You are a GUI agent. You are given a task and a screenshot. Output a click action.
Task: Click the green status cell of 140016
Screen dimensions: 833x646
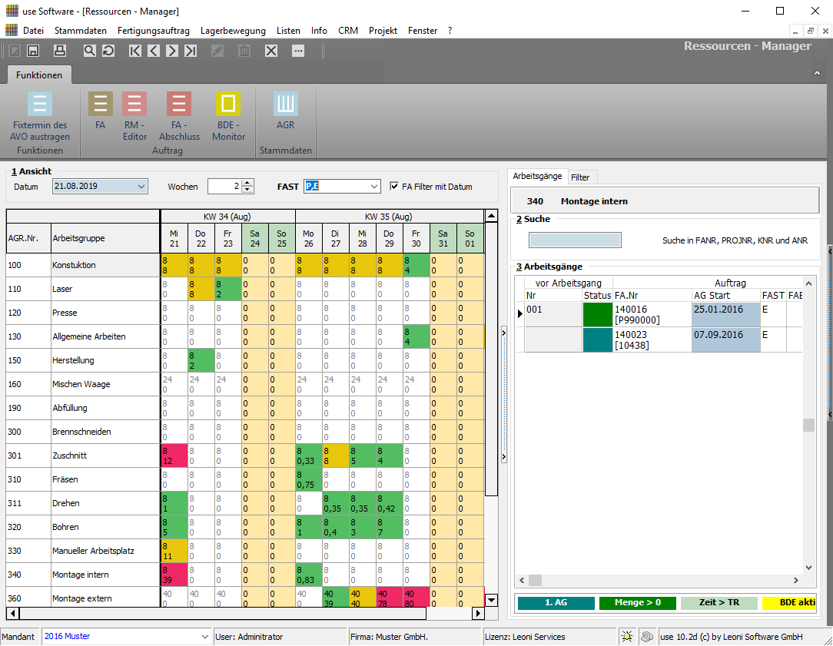598,314
